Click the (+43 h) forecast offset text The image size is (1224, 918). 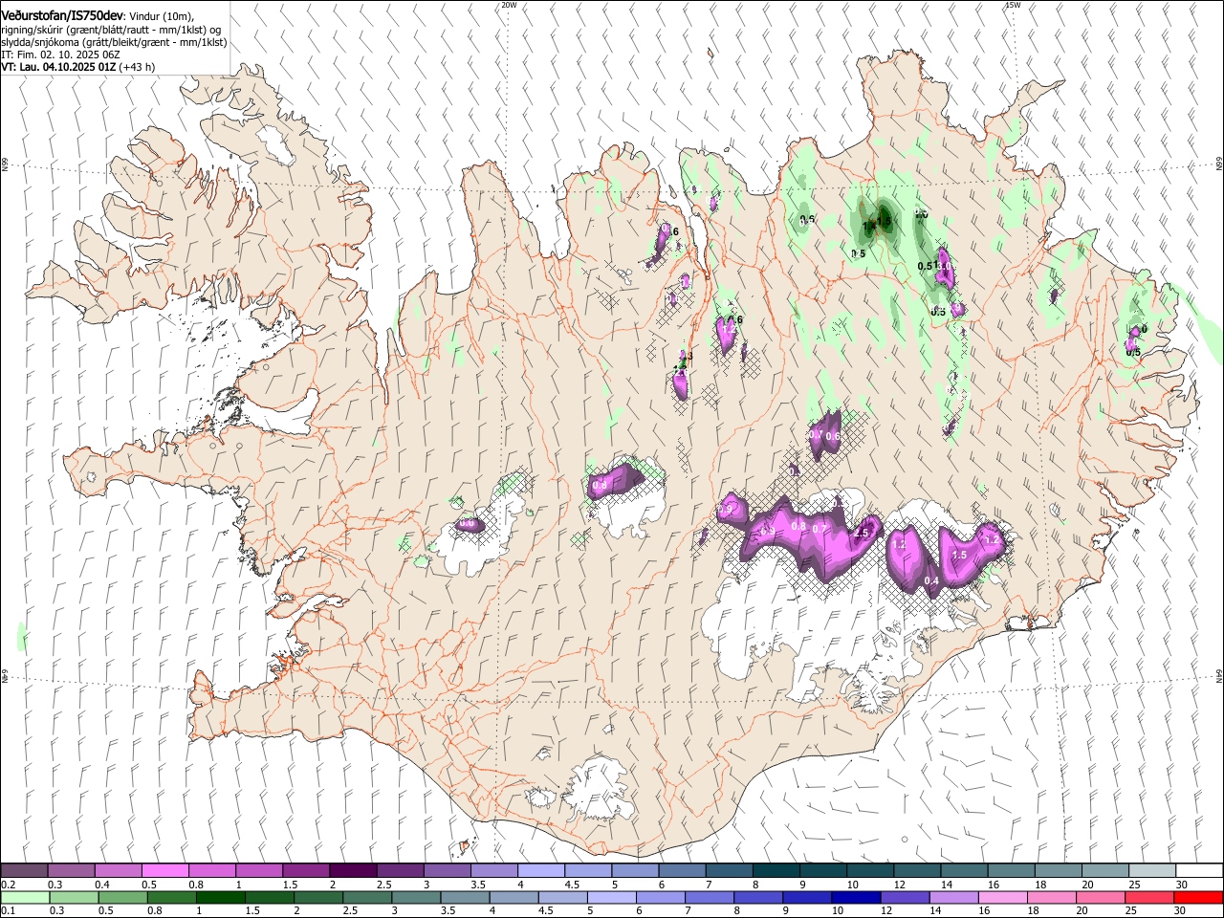[136, 67]
